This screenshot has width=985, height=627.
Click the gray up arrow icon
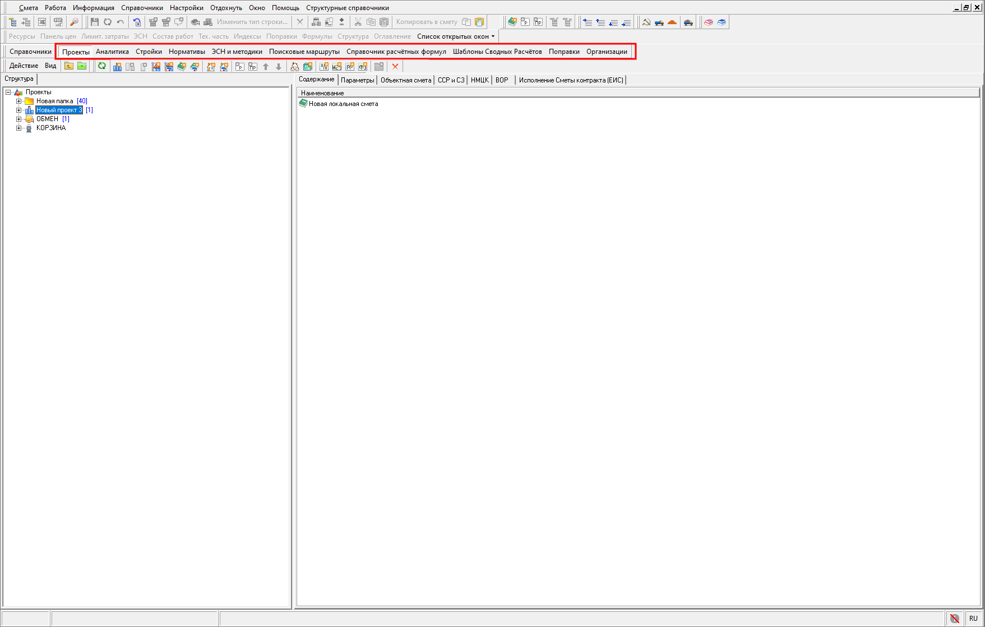point(266,67)
